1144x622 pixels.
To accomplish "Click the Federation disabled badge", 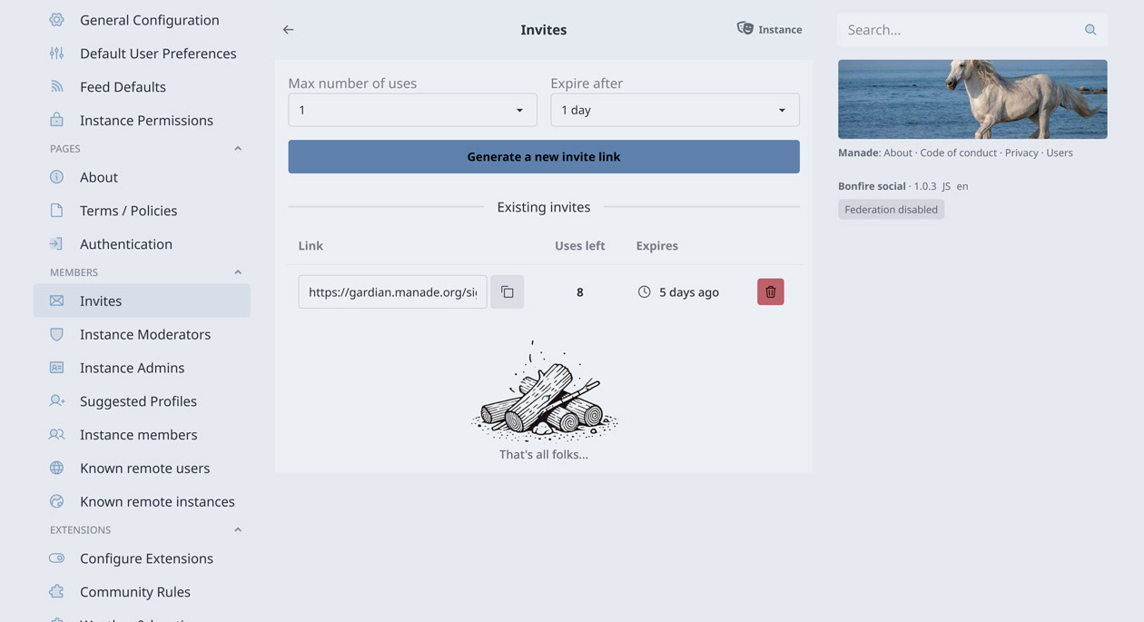I will 891,210.
